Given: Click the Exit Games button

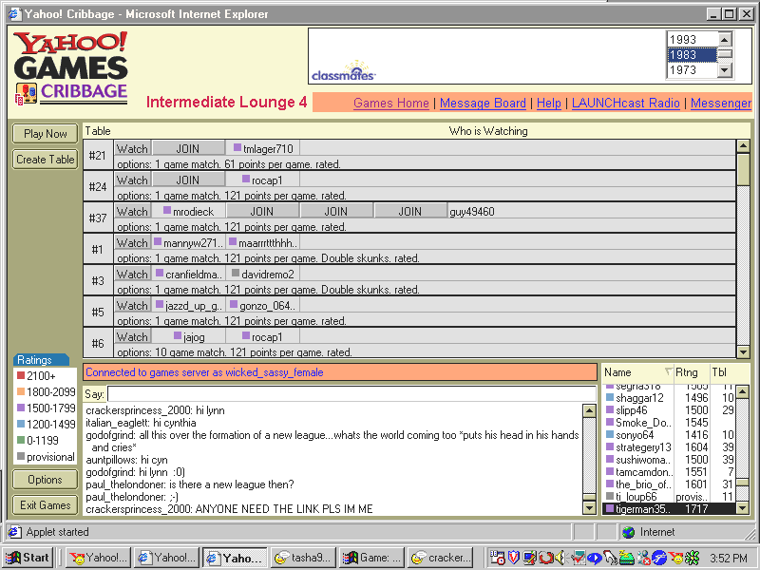Looking at the screenshot, I should click(x=45, y=505).
